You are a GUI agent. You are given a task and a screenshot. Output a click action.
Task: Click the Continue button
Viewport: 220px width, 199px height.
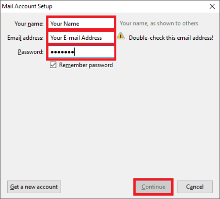[154, 187]
